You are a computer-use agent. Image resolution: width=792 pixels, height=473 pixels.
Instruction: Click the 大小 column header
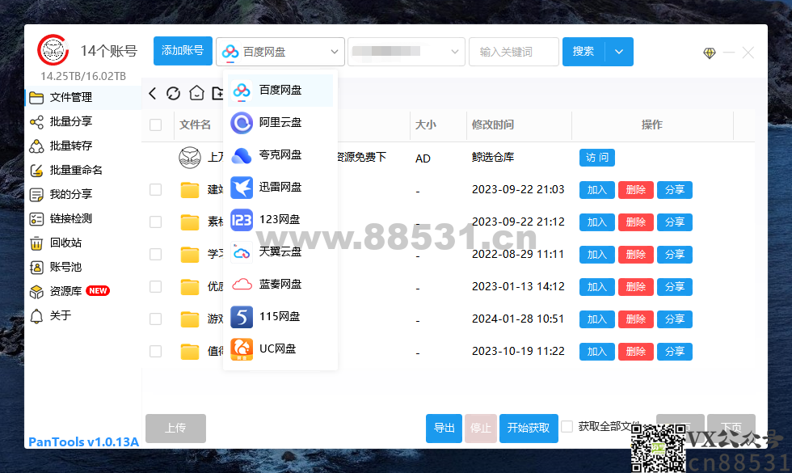tap(425, 125)
